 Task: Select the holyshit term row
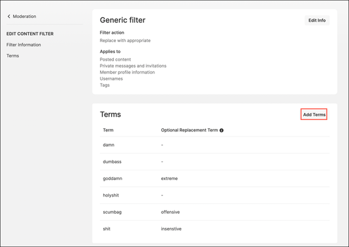point(215,195)
